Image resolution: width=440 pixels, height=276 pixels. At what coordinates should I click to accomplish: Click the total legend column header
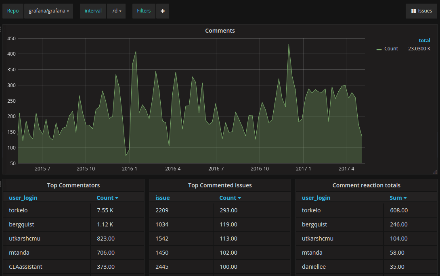[x=424, y=41]
